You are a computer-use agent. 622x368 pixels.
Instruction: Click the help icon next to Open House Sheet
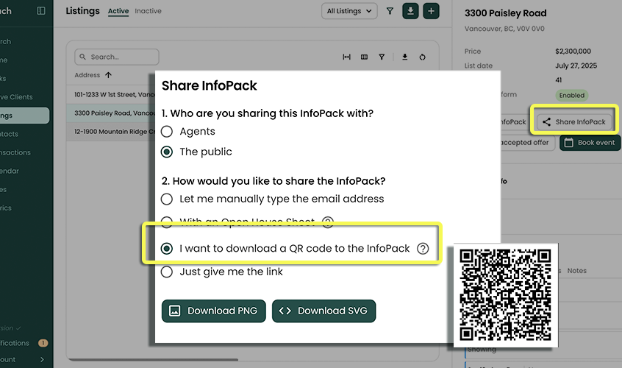point(328,222)
